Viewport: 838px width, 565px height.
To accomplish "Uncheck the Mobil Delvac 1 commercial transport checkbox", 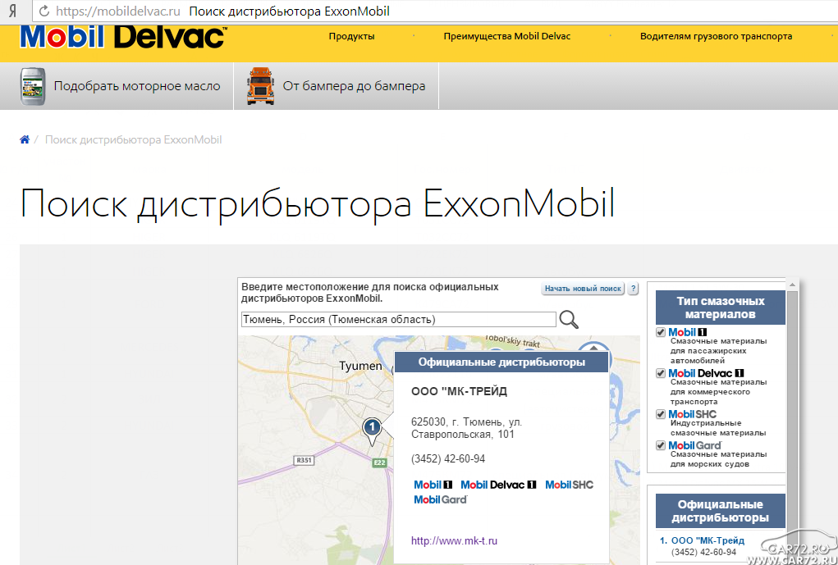I will point(661,373).
